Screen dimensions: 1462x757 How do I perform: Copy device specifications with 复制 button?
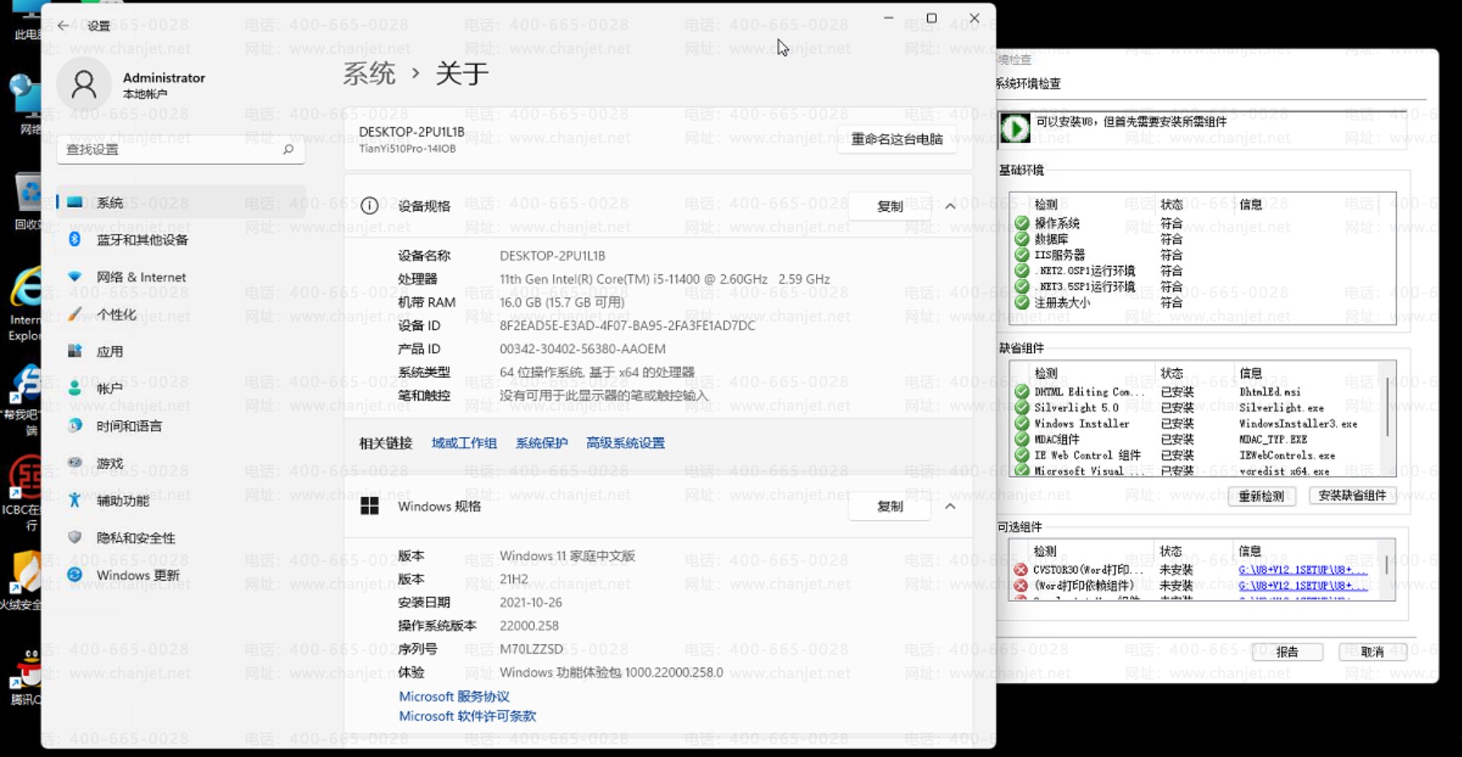(x=890, y=206)
